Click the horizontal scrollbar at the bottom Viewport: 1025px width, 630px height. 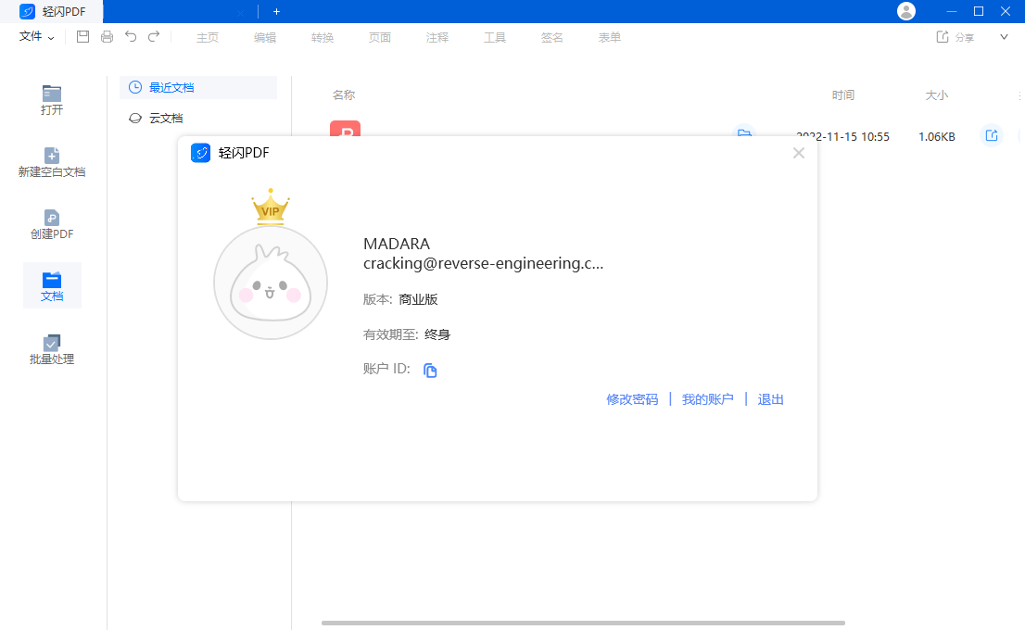click(584, 623)
